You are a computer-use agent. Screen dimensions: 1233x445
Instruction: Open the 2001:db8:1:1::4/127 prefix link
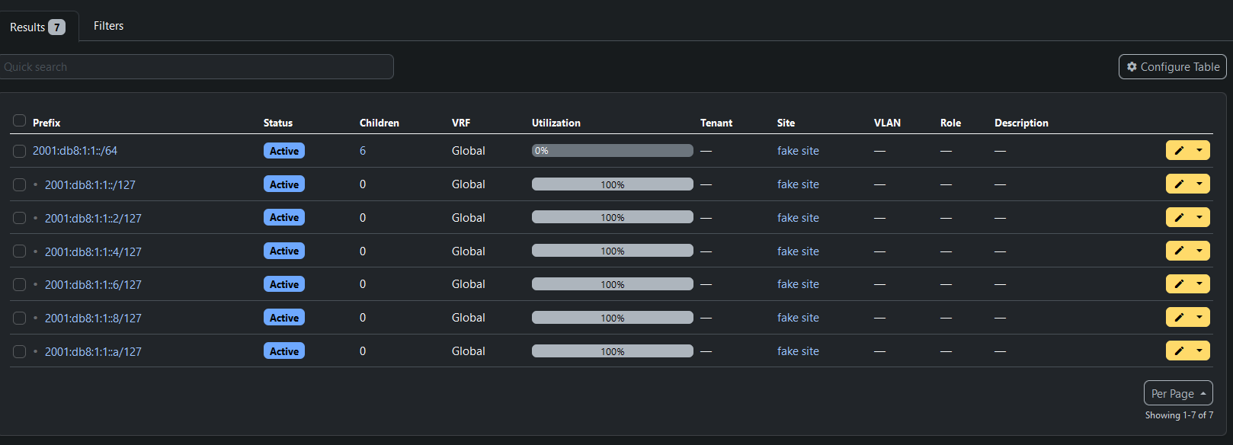[x=93, y=251]
